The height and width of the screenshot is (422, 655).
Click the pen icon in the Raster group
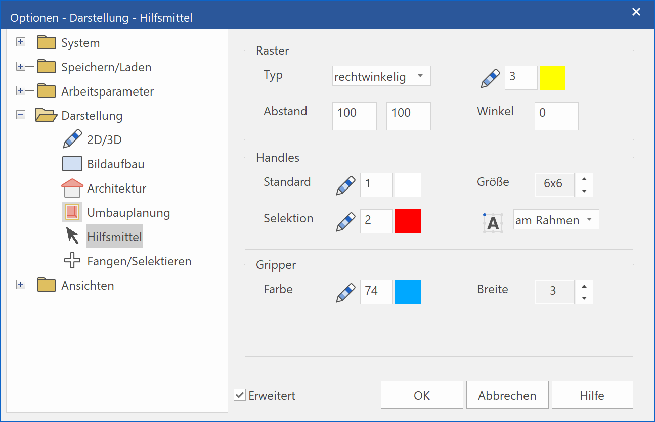click(x=490, y=78)
